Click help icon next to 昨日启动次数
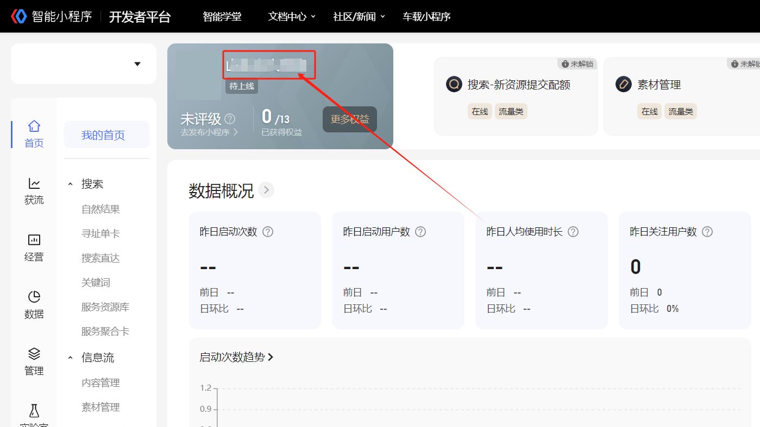 click(x=268, y=232)
